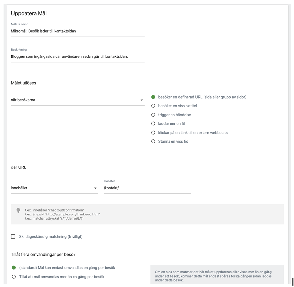Click the 'Beskrivning' description field

pos(77,56)
